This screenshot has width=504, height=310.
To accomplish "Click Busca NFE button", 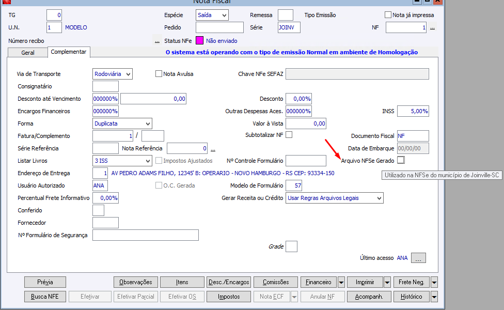I will 45,297.
